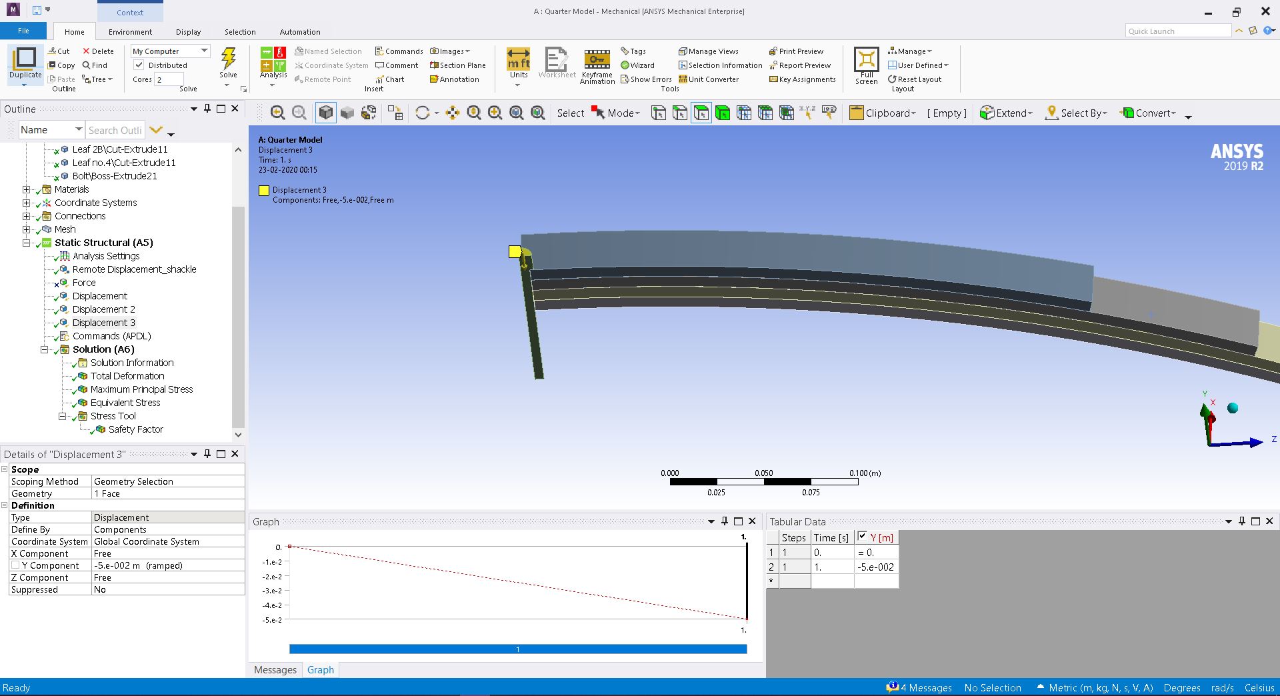
Task: Toggle the Distributed checkbox
Action: (139, 65)
